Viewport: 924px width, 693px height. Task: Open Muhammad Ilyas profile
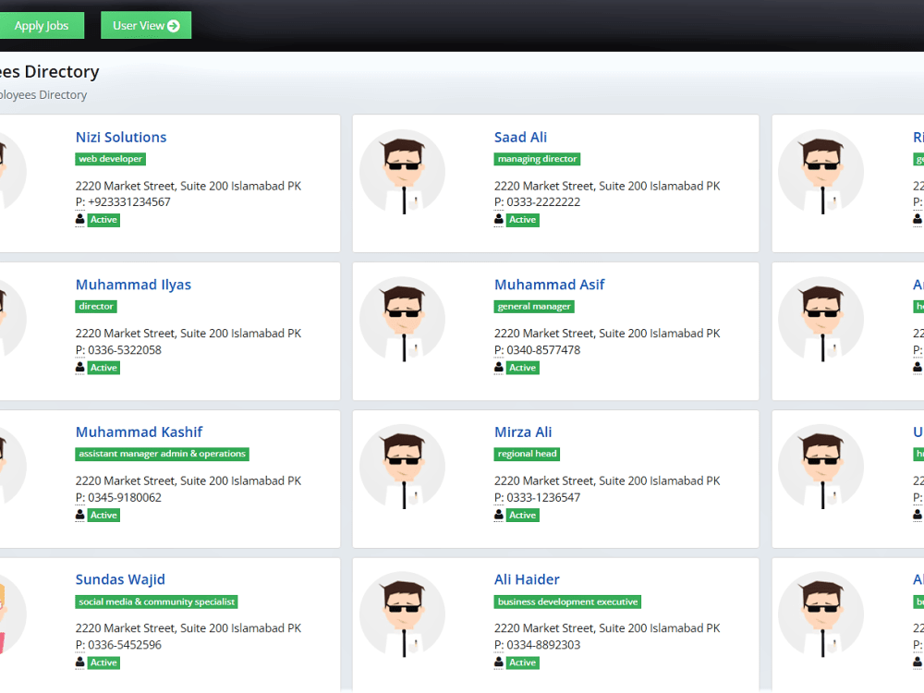click(133, 285)
